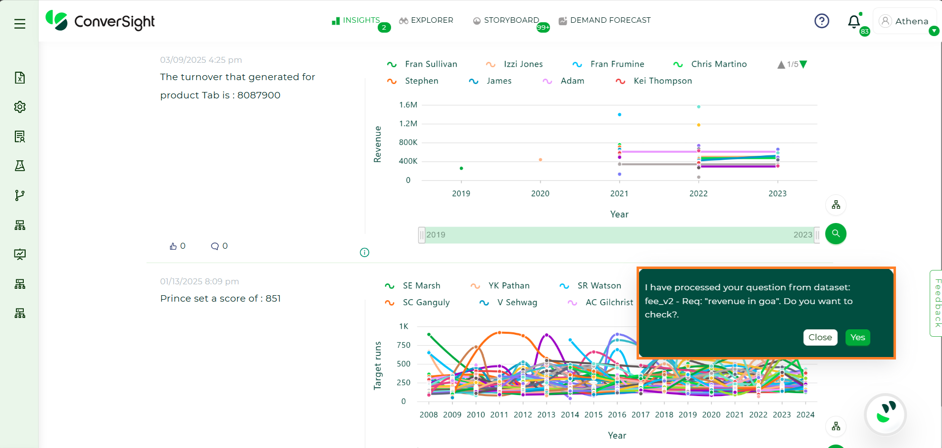
Task: Toggle Adam legend series
Action: tap(563, 81)
